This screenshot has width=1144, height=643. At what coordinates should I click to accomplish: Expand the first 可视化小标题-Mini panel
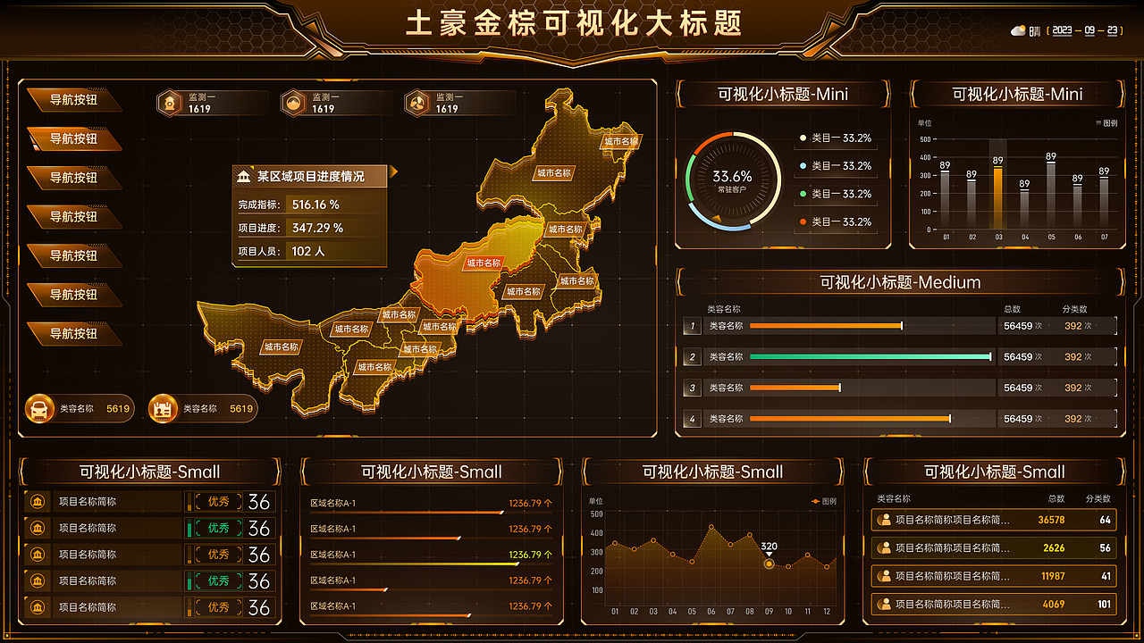point(782,94)
